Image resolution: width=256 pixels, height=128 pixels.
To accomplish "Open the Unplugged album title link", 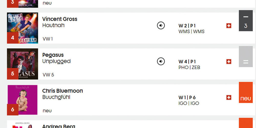I will click(x=56, y=61).
